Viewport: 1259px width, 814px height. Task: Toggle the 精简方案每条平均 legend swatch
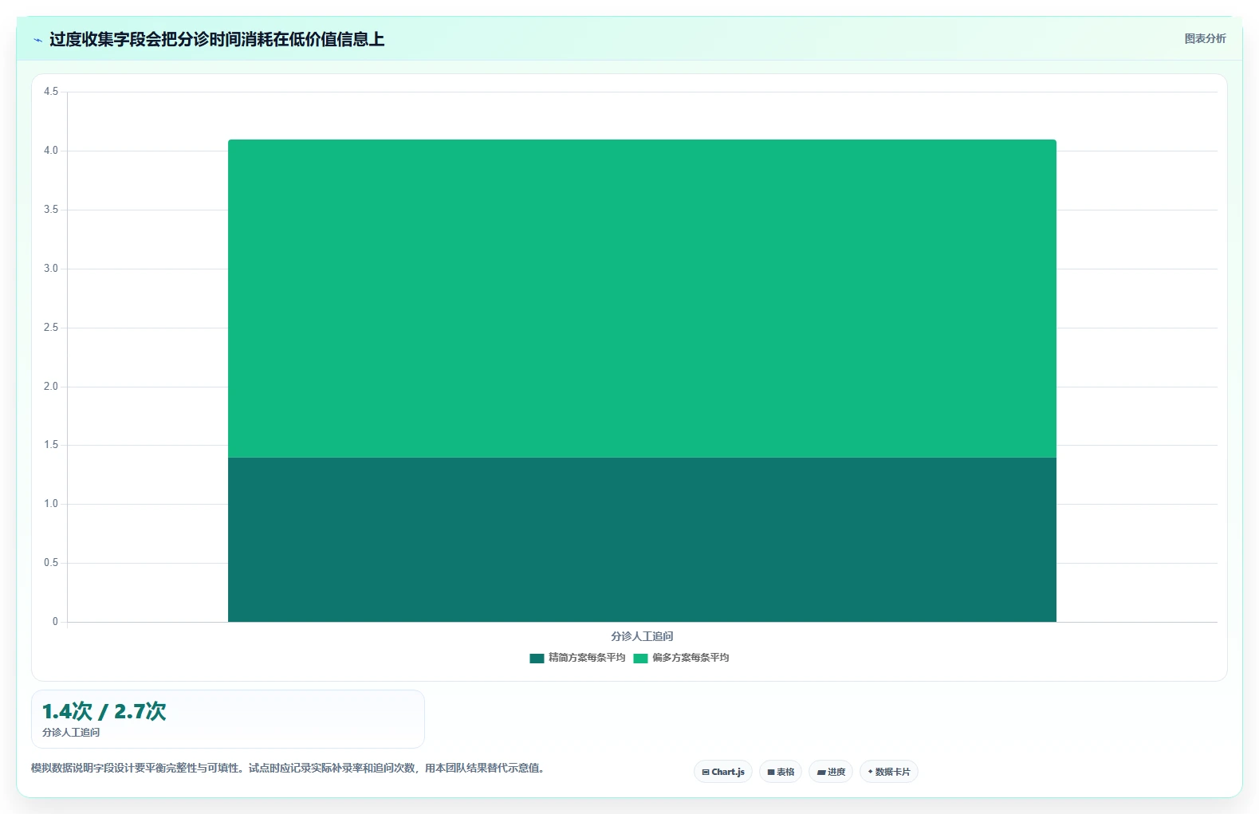[537, 658]
